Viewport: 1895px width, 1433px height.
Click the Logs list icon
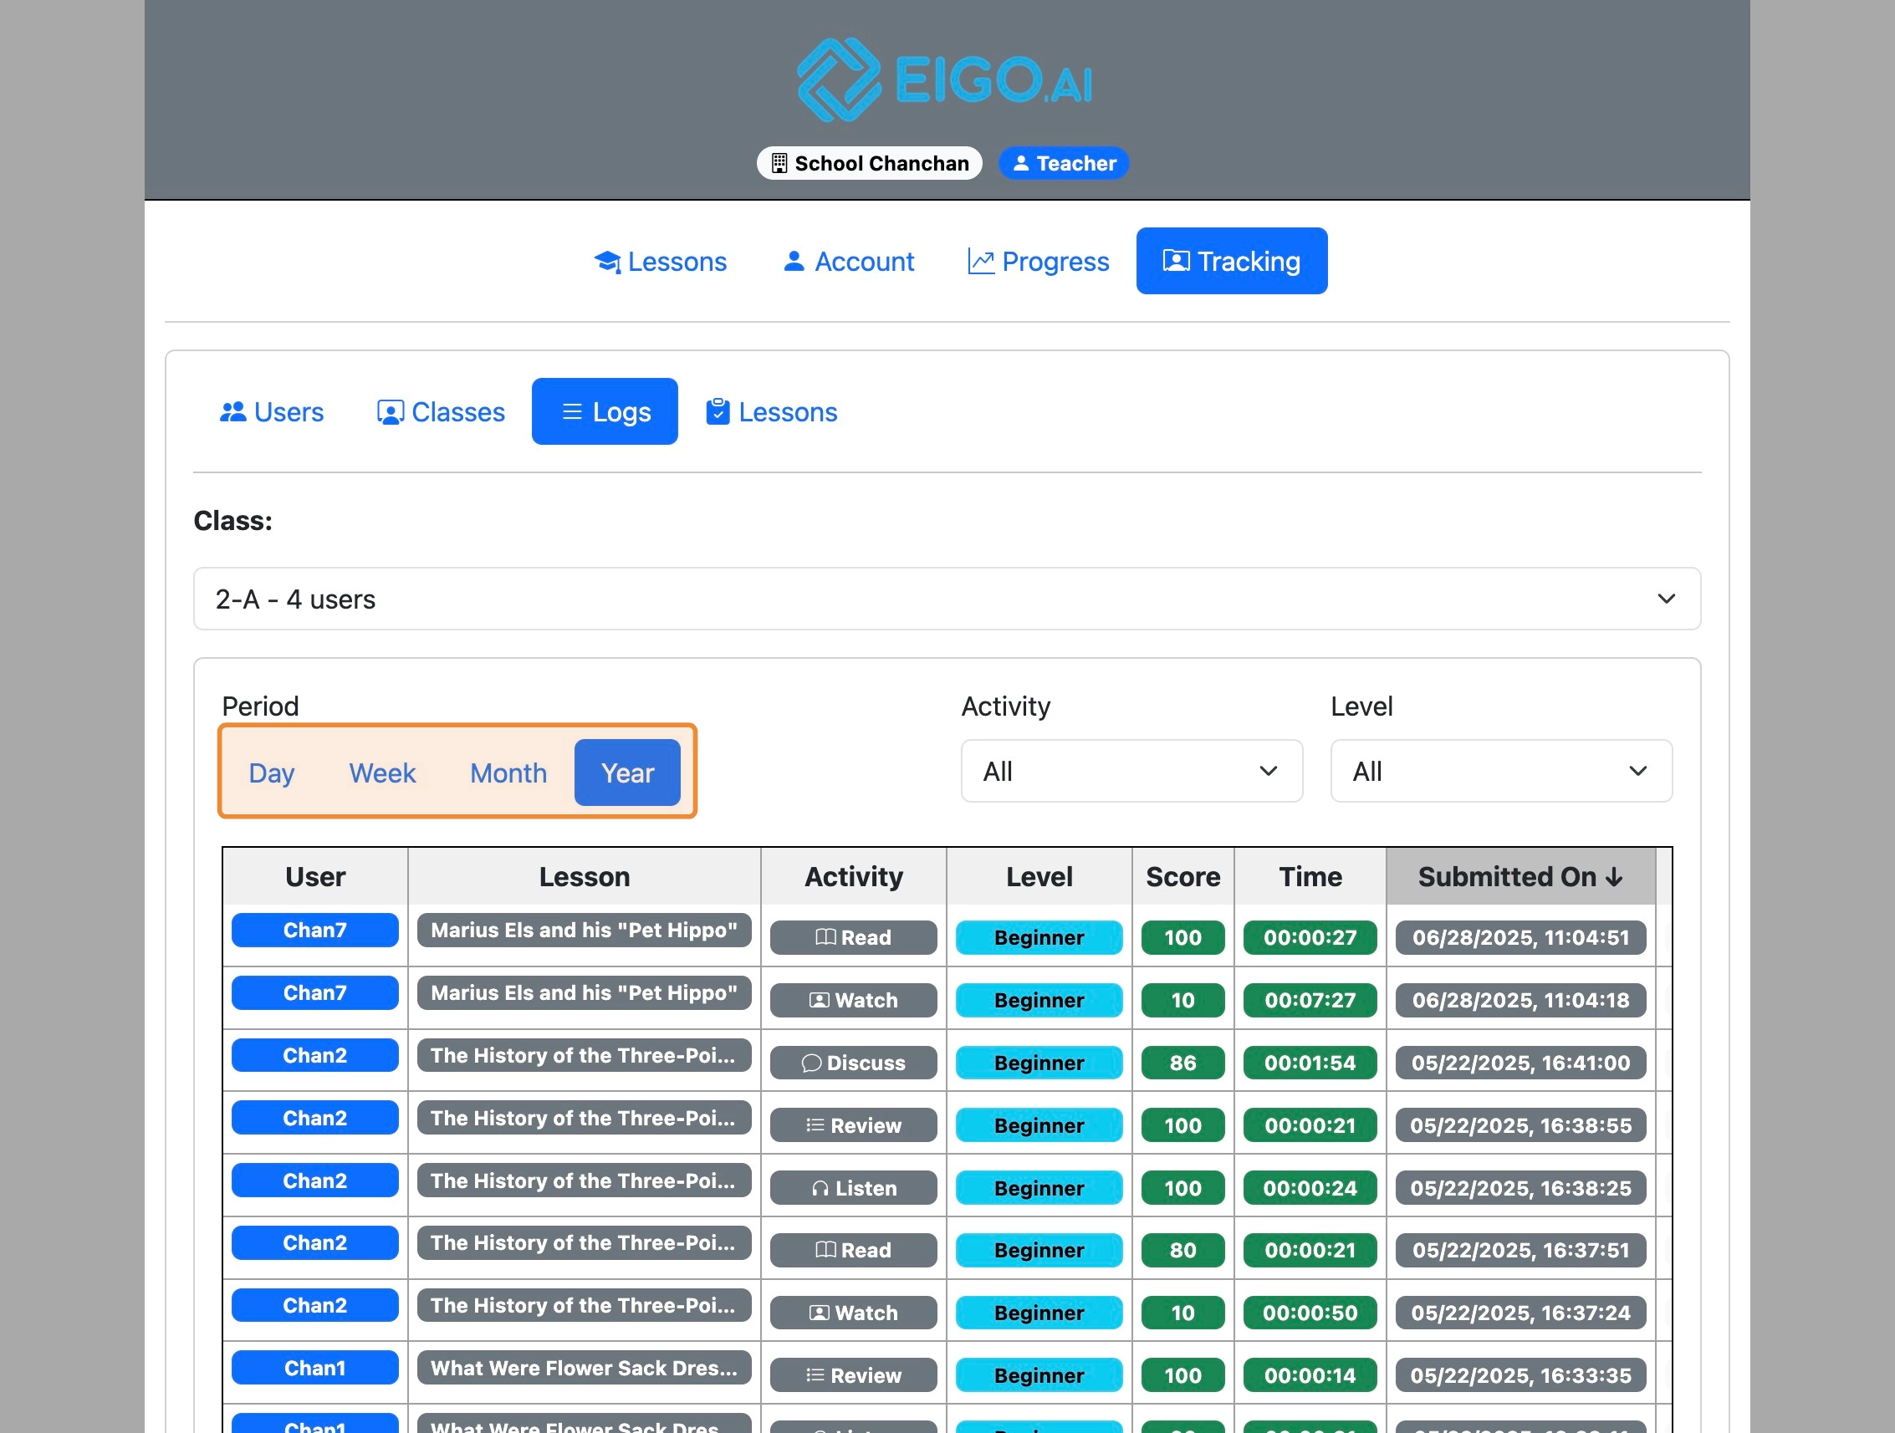pyautogui.click(x=572, y=412)
